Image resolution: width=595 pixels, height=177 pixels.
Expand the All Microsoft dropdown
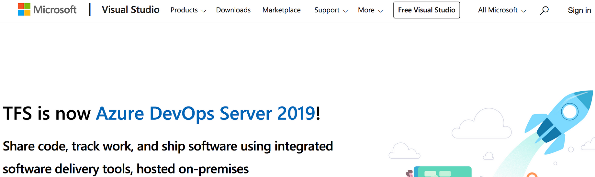(502, 10)
